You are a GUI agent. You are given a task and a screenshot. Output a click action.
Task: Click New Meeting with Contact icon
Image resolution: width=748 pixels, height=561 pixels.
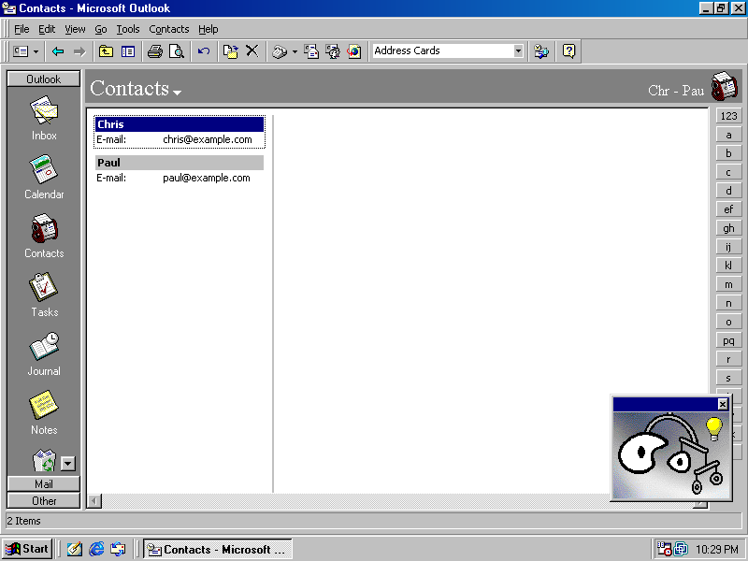coord(333,51)
